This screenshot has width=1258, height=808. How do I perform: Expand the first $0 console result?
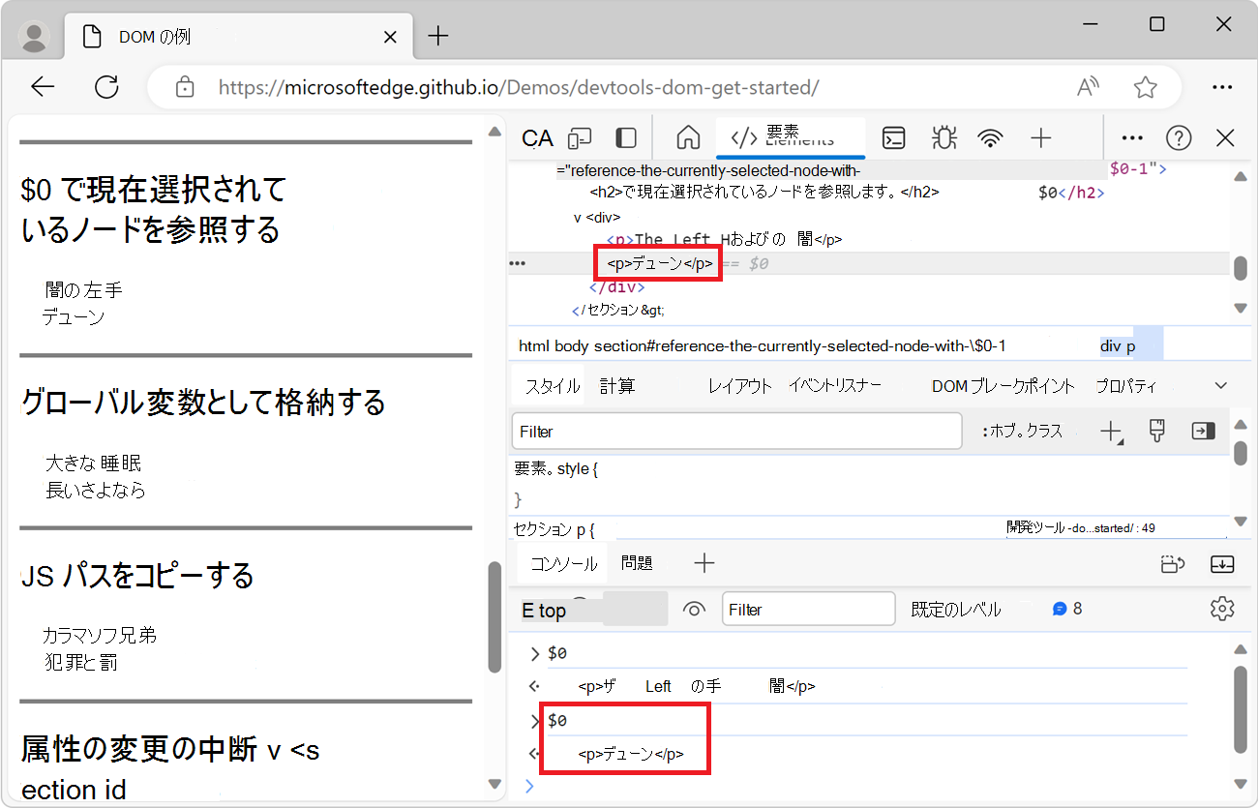[x=535, y=652]
